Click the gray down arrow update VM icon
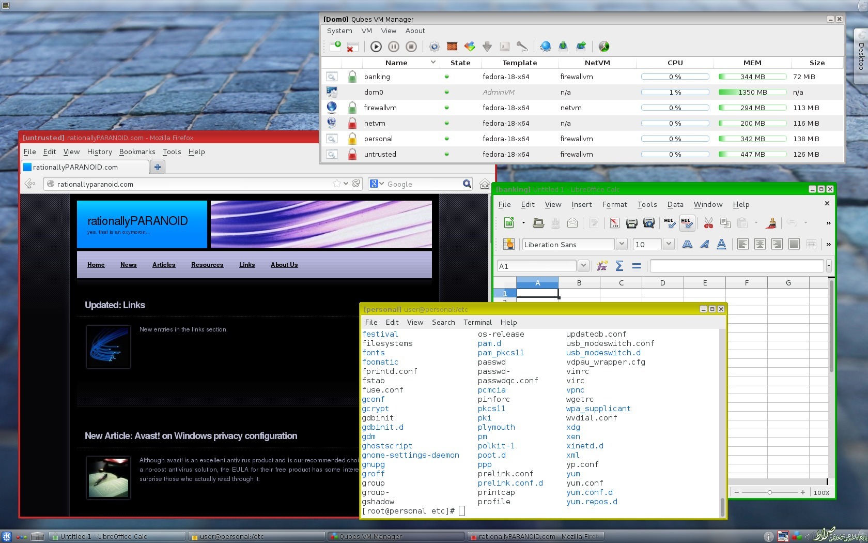This screenshot has height=543, width=868. tap(487, 47)
